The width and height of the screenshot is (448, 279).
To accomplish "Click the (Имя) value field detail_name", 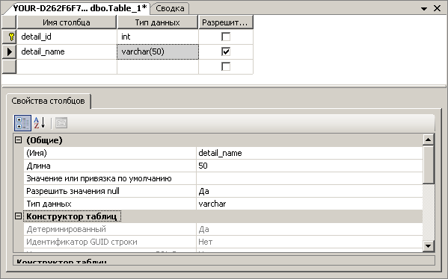I will 310,153.
